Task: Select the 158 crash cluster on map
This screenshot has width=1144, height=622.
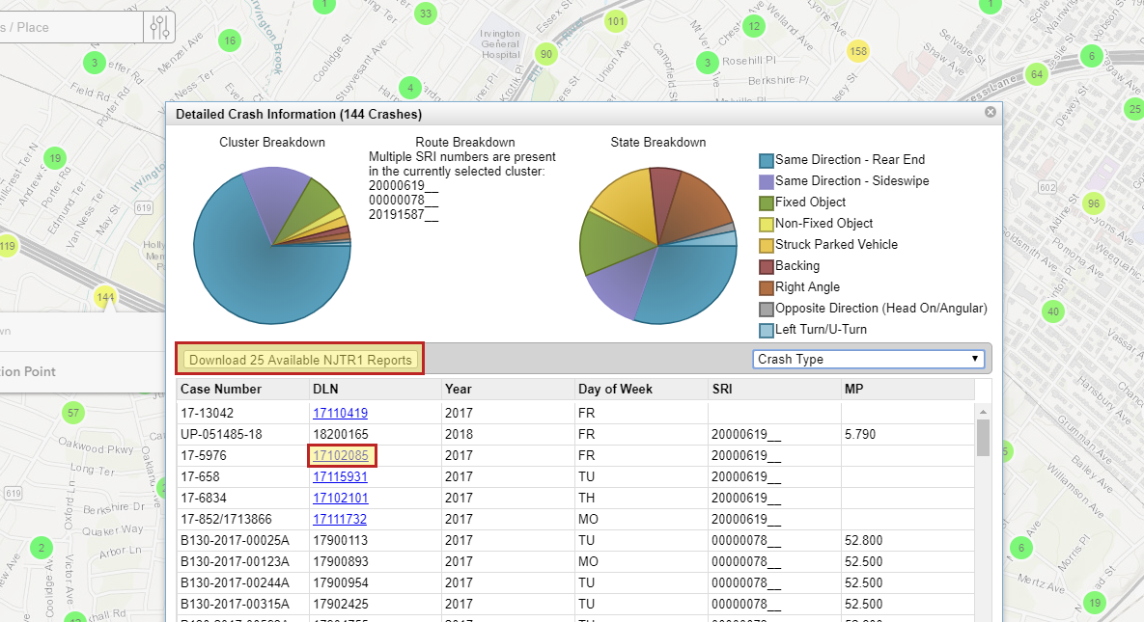Action: click(858, 51)
